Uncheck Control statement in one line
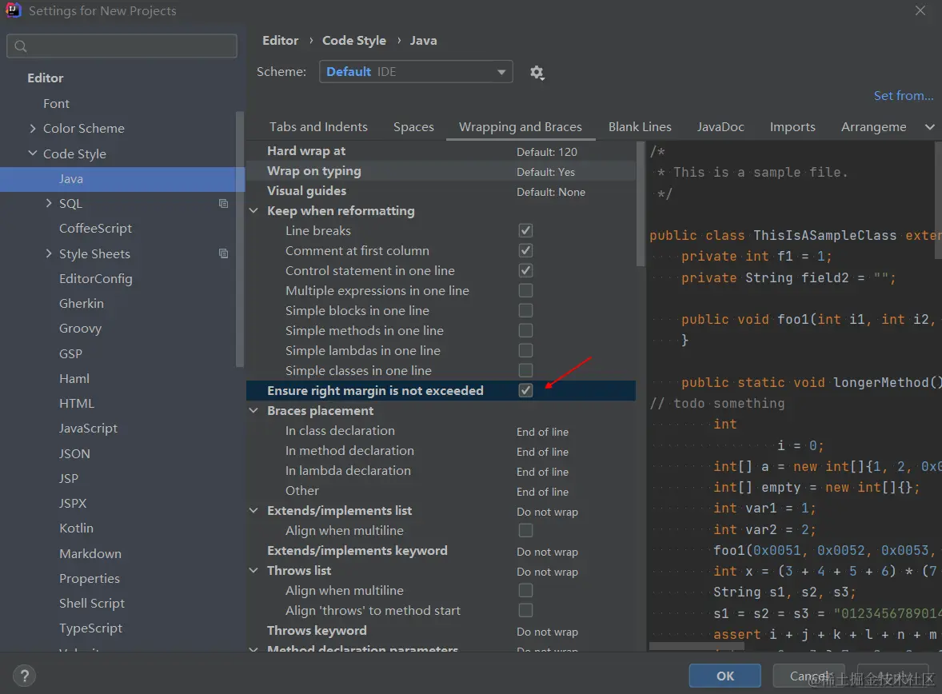This screenshot has width=942, height=694. (525, 270)
